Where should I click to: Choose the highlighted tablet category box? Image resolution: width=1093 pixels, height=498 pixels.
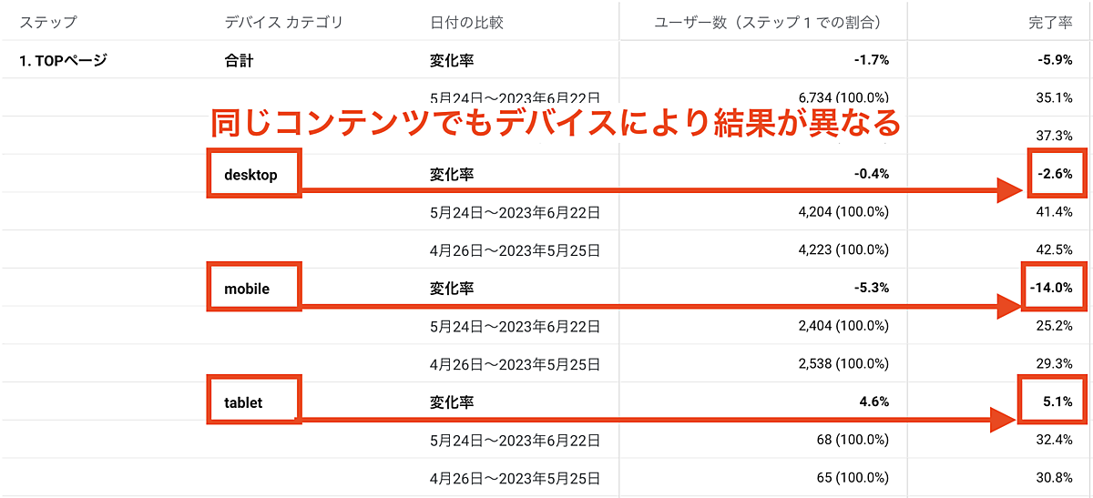click(x=253, y=401)
